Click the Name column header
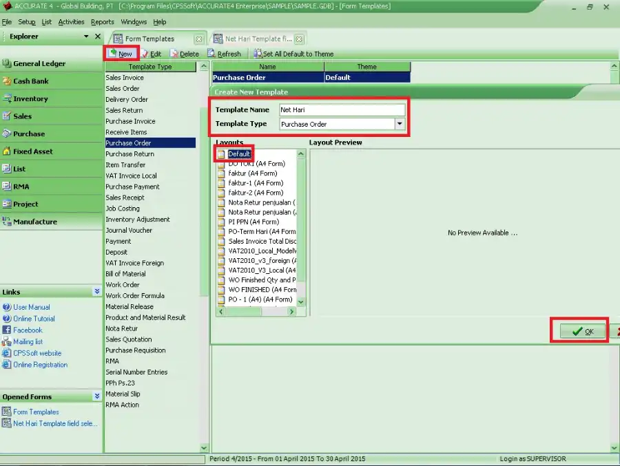 tap(268, 67)
